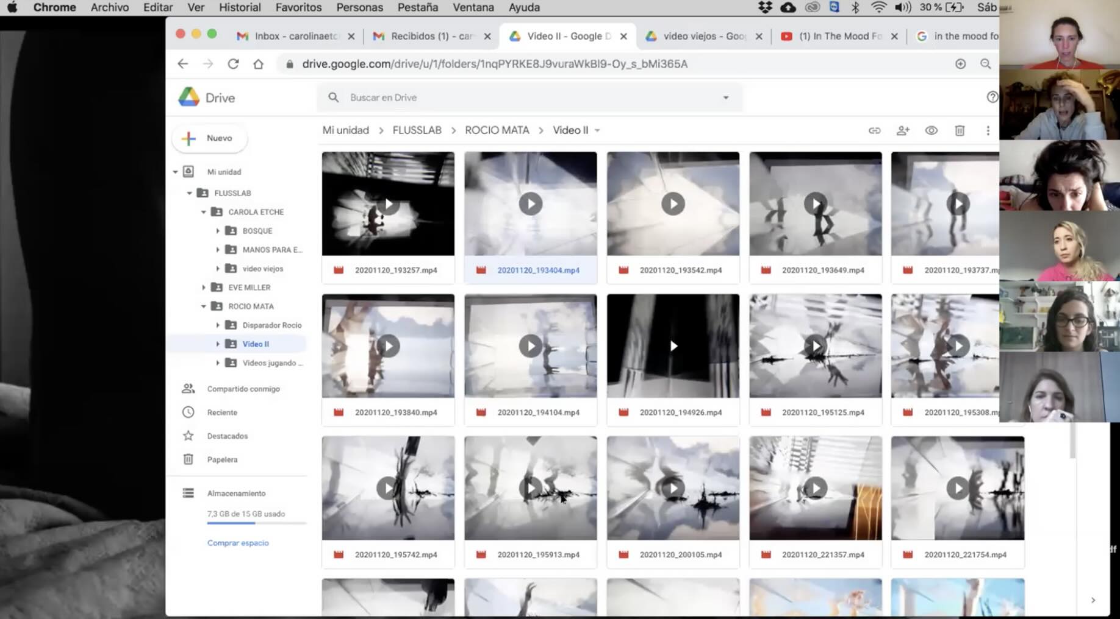Click the trash icon in the folder toolbar
The height and width of the screenshot is (619, 1120).
[960, 130]
